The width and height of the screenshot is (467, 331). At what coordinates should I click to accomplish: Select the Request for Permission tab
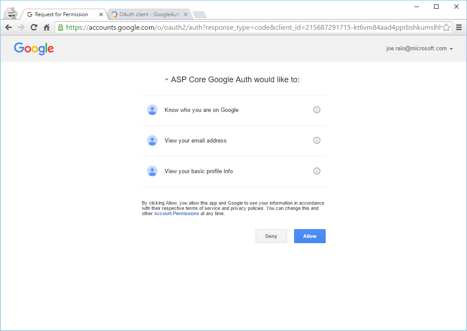(x=61, y=14)
